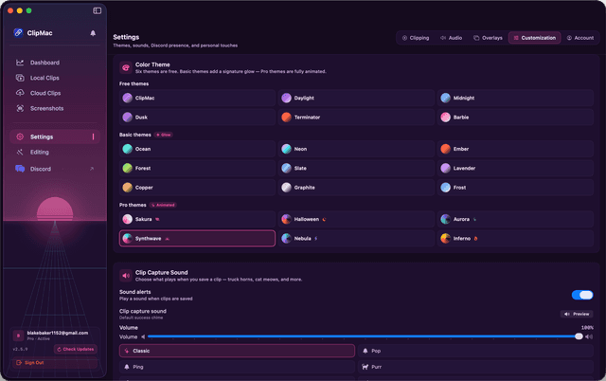Switch to the Audio tab
This screenshot has height=381, width=606.
pos(451,38)
